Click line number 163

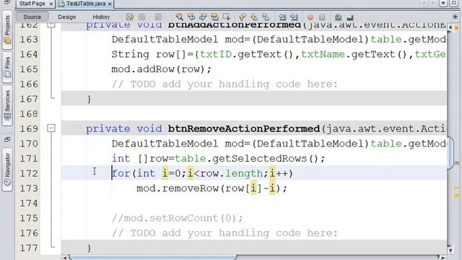(x=29, y=40)
